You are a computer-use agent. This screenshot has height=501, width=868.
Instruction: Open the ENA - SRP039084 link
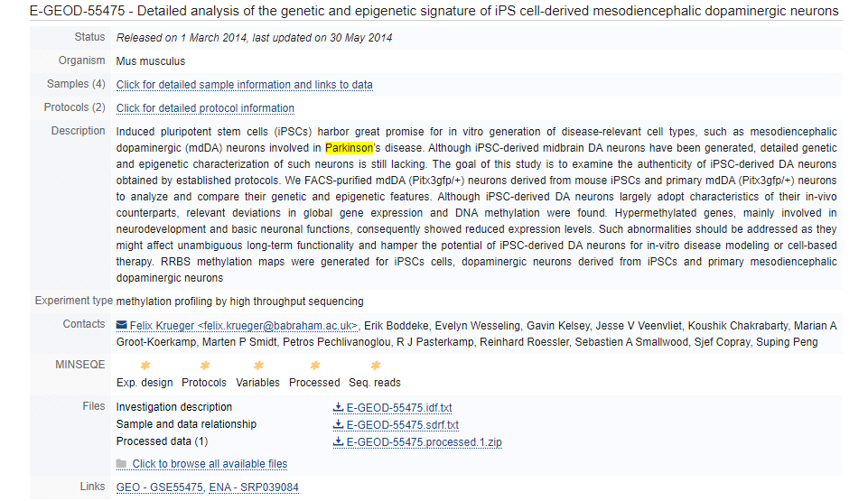(254, 487)
